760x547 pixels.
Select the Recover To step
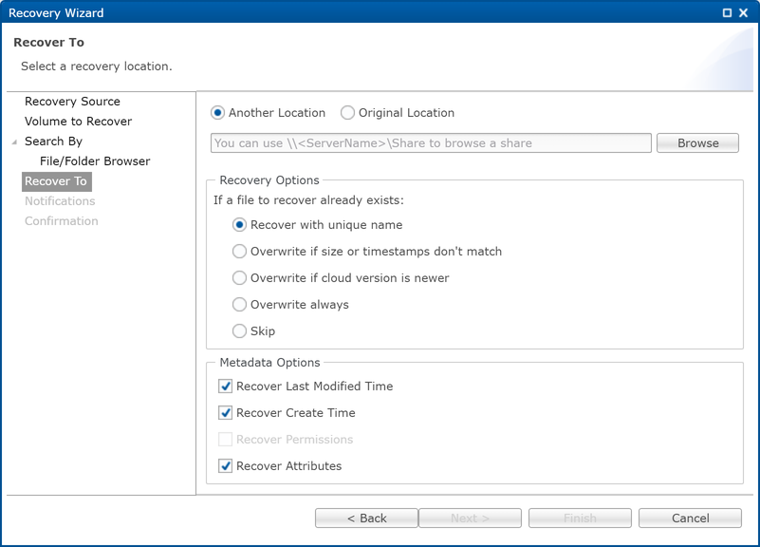tap(56, 181)
